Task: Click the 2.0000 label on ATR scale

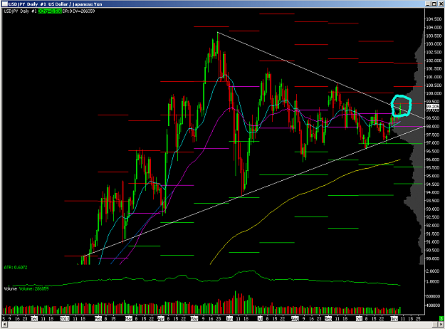Action: (x=434, y=271)
